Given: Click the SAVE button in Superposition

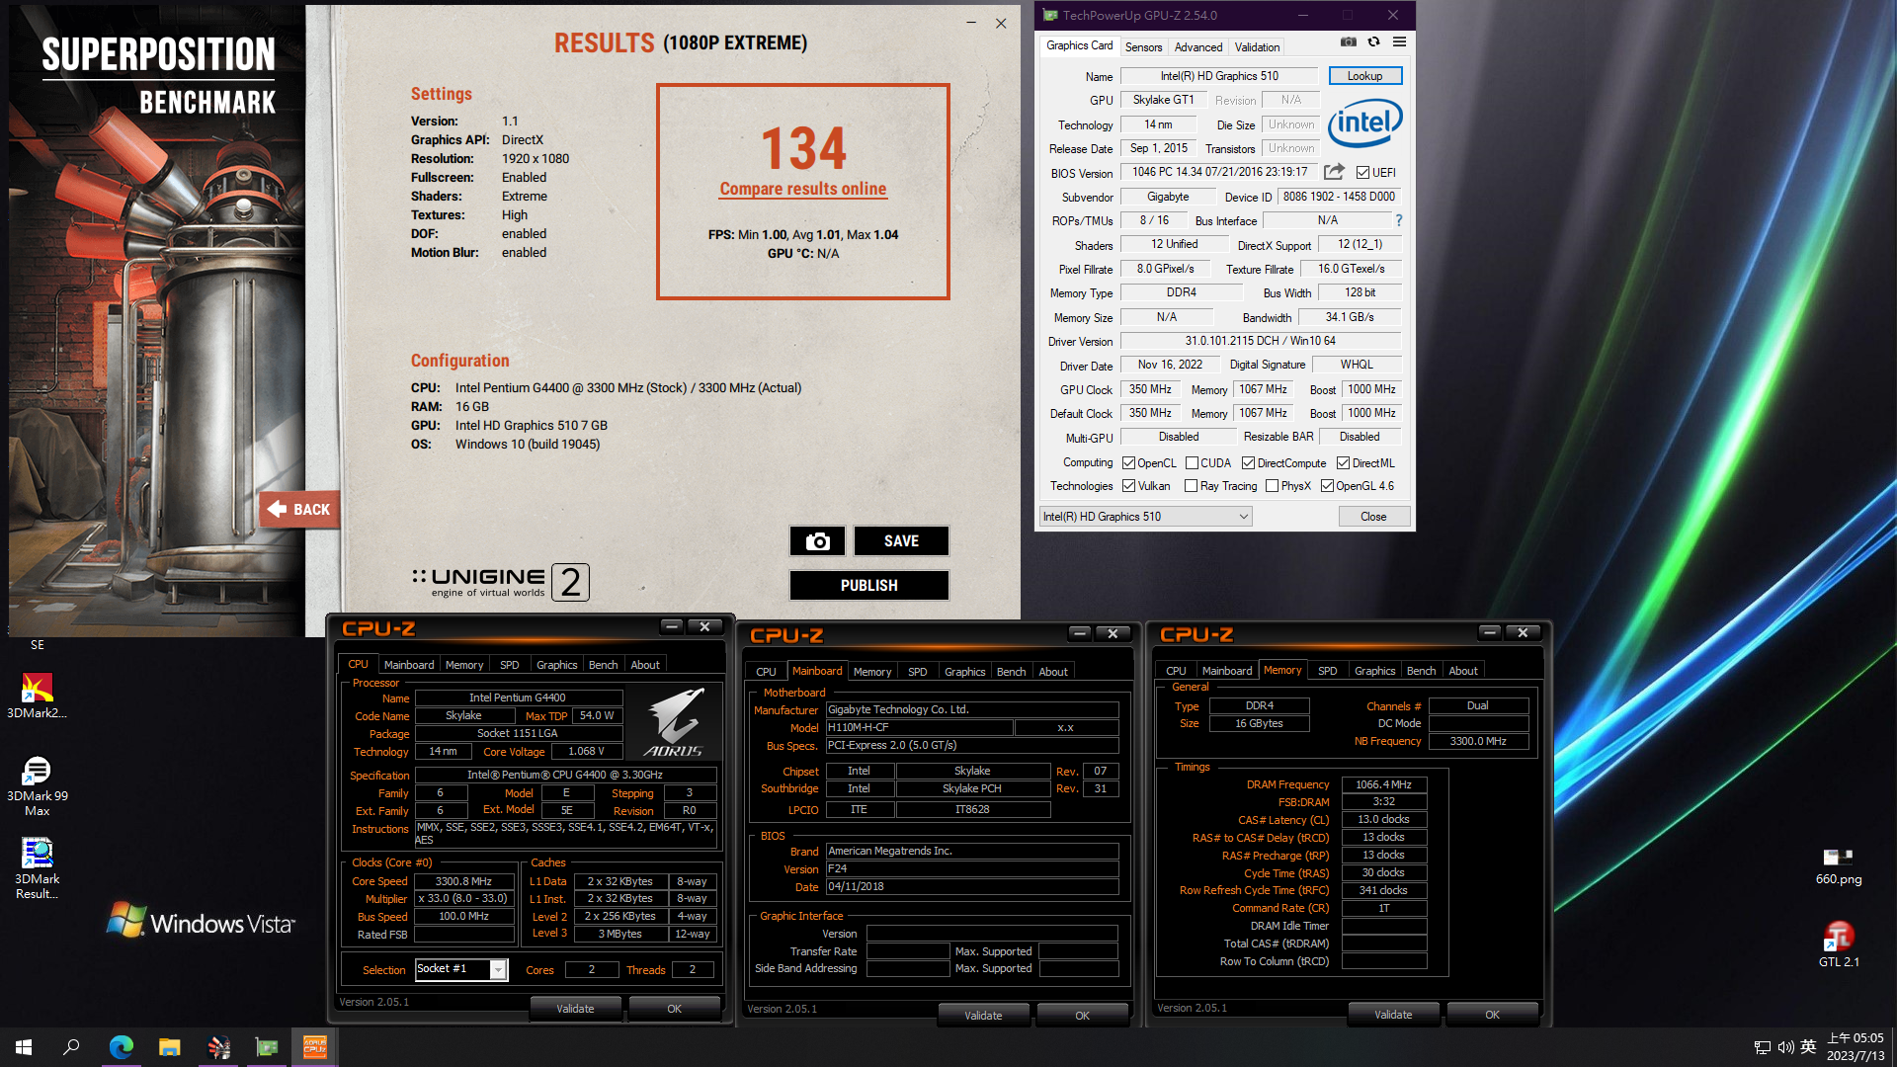Looking at the screenshot, I should click(x=901, y=540).
